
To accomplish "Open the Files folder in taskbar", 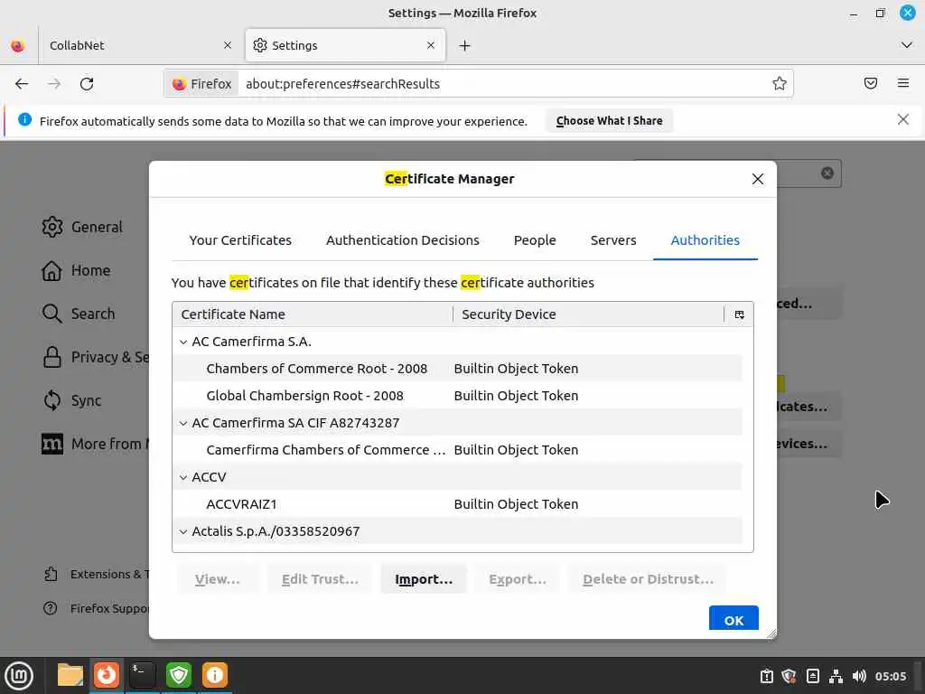I will point(70,675).
